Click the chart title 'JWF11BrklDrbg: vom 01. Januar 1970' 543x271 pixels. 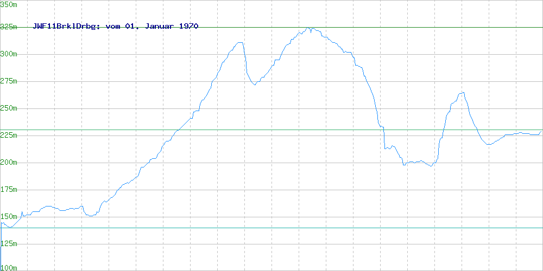115,26
